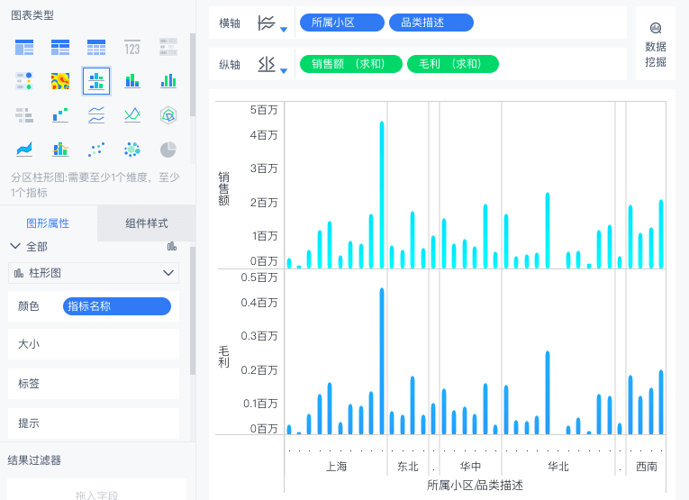689x500 pixels.
Task: Select the partitioned line chart type
Action: [96, 115]
